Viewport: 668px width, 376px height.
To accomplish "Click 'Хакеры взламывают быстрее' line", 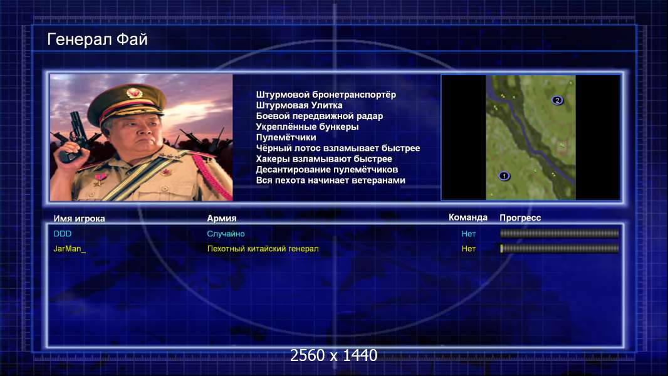I will click(x=324, y=159).
